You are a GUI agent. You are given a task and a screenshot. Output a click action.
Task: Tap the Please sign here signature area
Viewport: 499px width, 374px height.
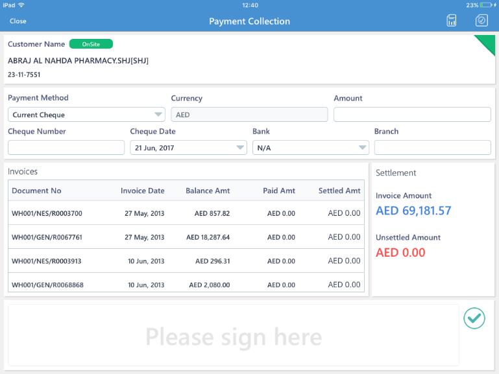coord(233,335)
